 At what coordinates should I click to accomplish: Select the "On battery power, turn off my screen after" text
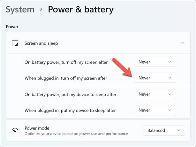66,62
